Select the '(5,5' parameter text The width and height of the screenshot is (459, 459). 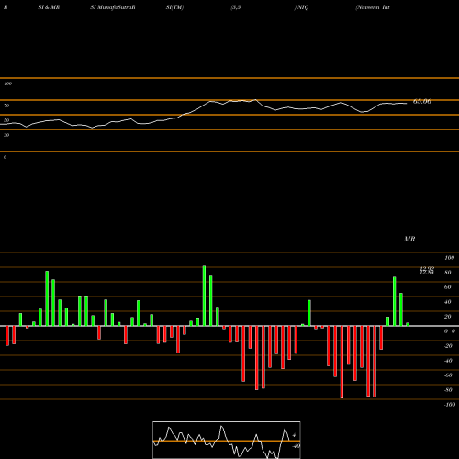236,7
